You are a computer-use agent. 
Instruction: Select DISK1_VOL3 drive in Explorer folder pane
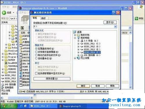(8, 78)
